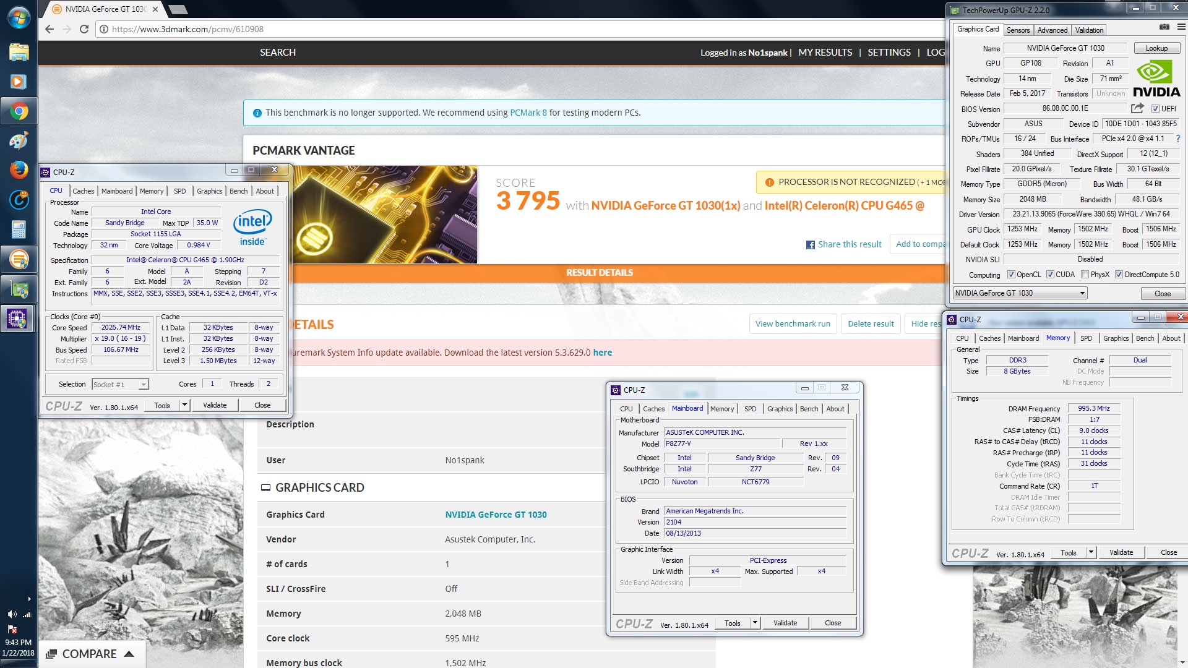View site information icon in address bar
The height and width of the screenshot is (668, 1188).
tap(104, 29)
